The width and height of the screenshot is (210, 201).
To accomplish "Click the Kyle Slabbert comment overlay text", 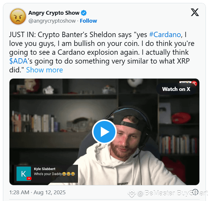I will click(54, 172).
